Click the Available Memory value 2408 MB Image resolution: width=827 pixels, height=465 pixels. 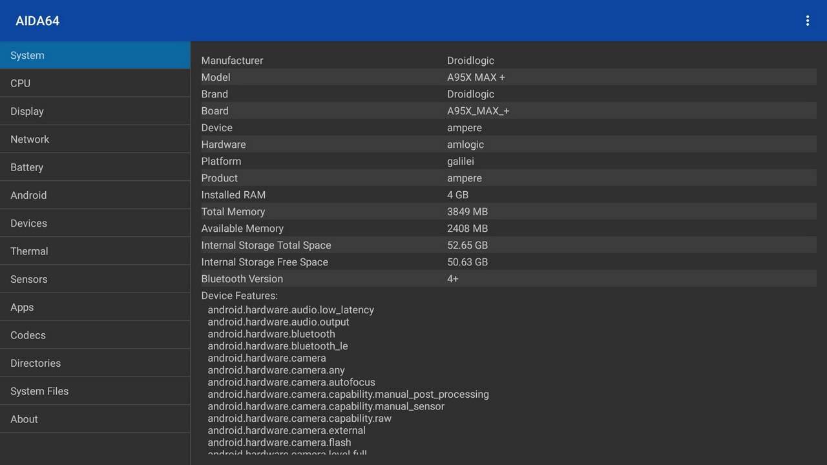click(467, 229)
